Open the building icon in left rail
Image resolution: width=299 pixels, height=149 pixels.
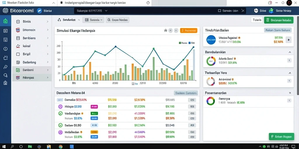(x=5, y=83)
